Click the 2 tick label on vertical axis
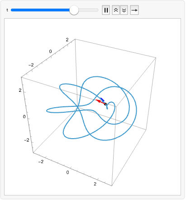 tap(20, 90)
